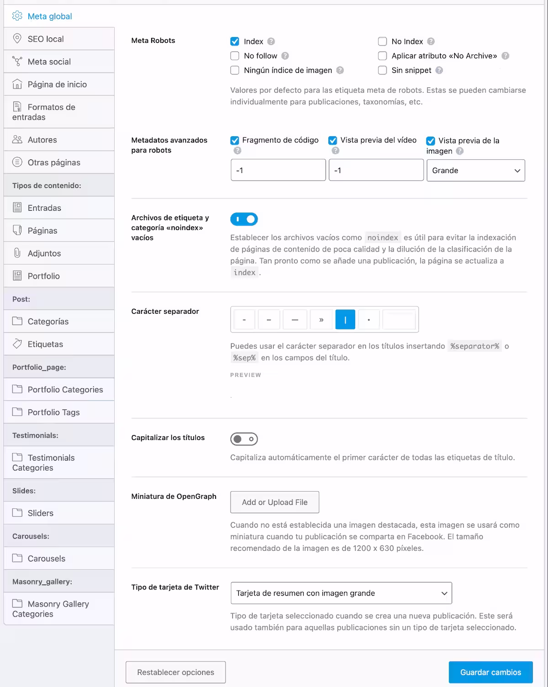
Task: Click the house icon of Página de inicio
Action: (17, 84)
